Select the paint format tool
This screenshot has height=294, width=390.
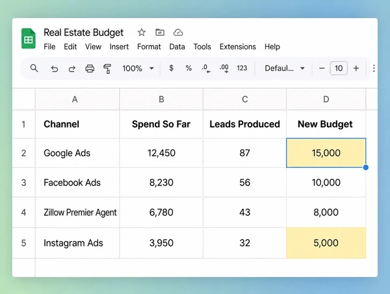tap(107, 69)
